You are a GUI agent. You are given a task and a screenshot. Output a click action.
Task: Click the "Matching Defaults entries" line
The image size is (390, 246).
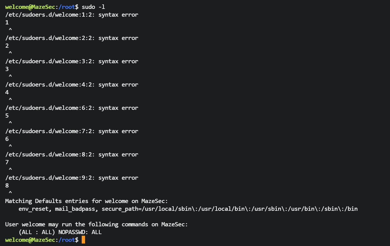tap(86, 201)
